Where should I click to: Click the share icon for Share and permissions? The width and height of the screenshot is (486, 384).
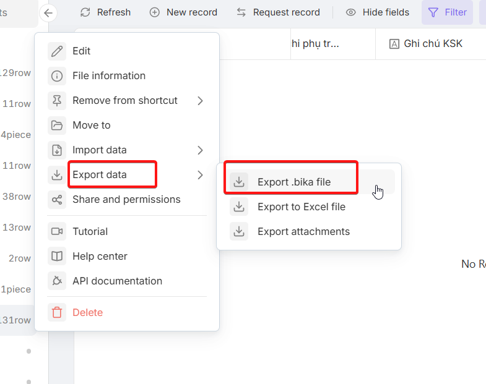click(x=57, y=200)
